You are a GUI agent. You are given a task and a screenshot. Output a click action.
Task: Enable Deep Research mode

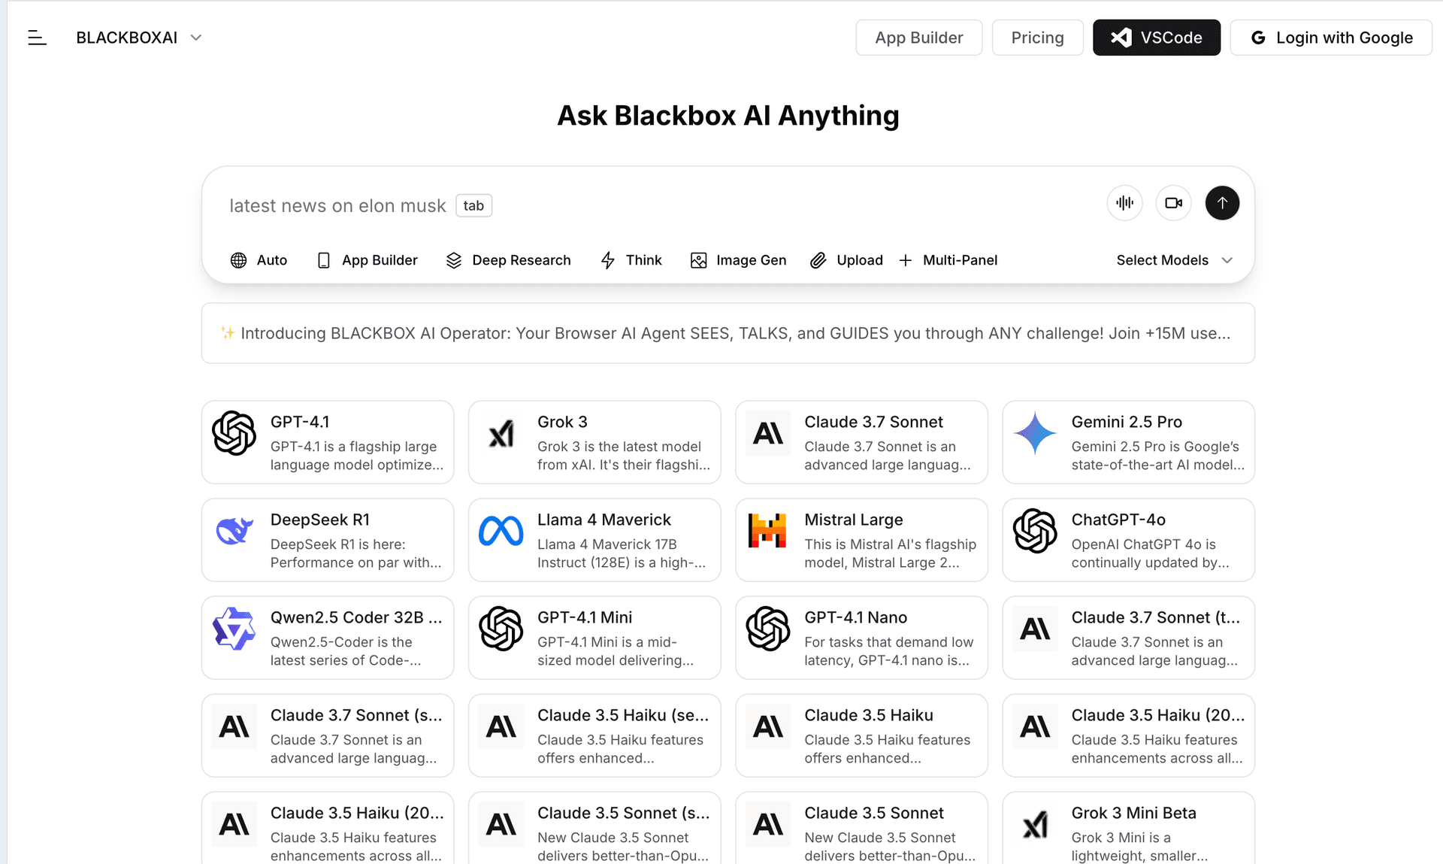point(508,260)
